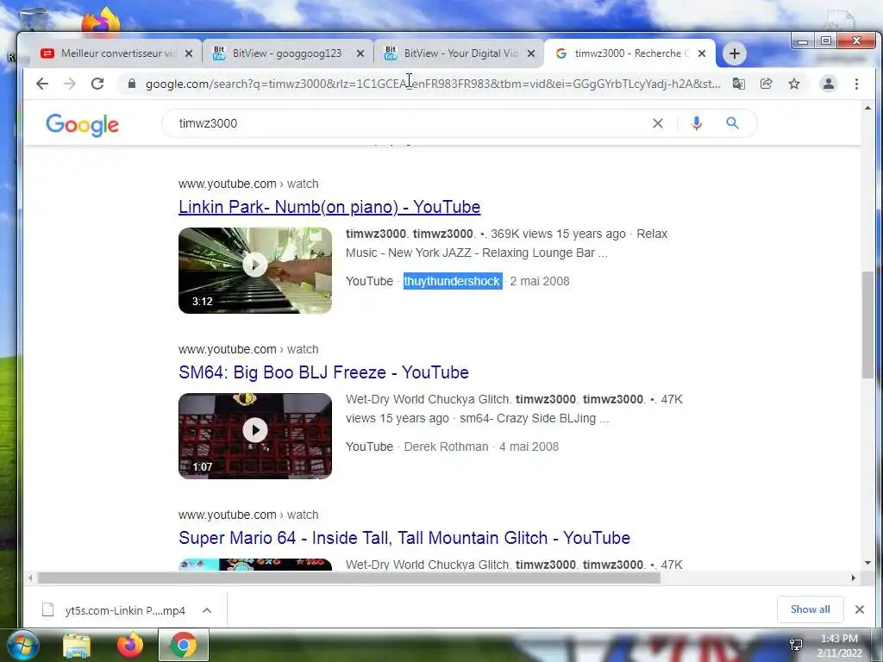Click the scroll left arrow
Screen dimensions: 883x662
(30, 578)
